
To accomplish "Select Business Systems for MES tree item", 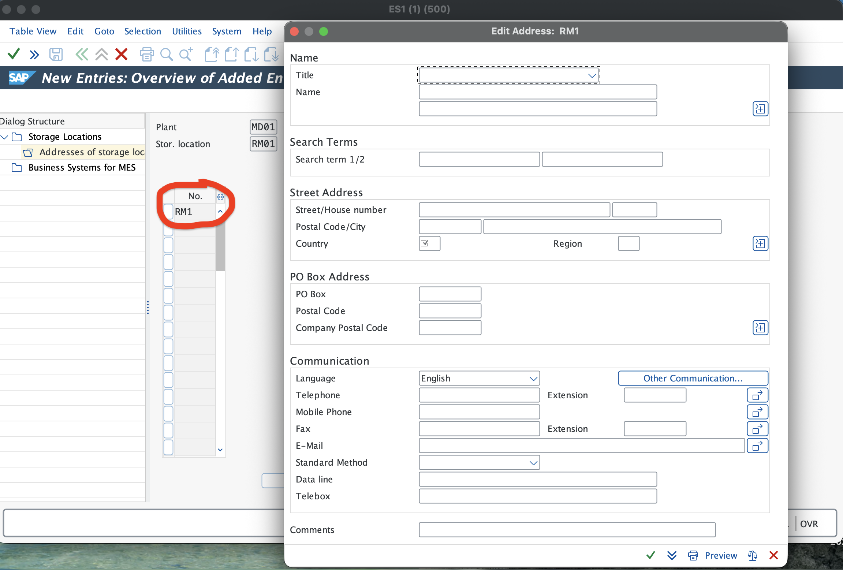I will click(82, 168).
